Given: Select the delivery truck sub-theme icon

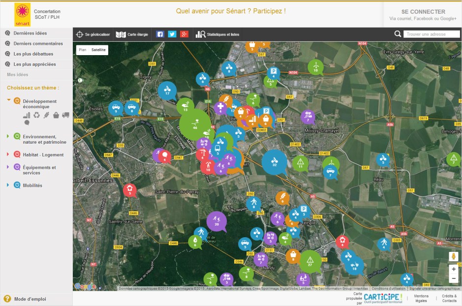Looking at the screenshot, I should coord(65,115).
